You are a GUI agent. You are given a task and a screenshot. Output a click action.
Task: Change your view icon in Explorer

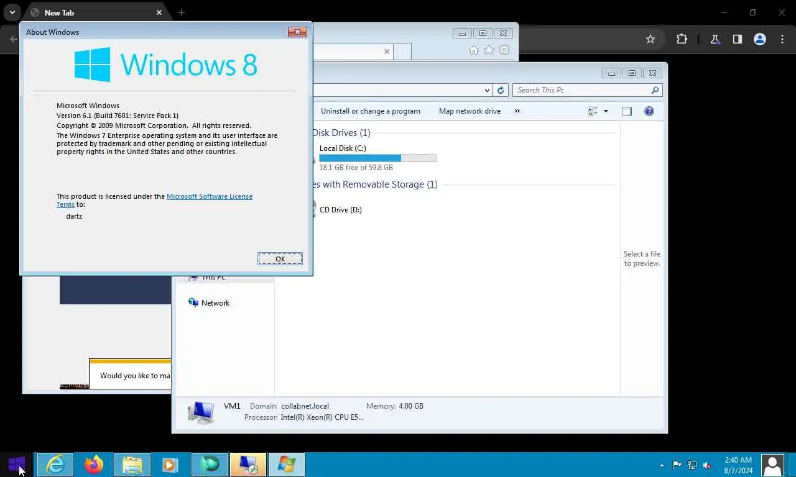(592, 111)
